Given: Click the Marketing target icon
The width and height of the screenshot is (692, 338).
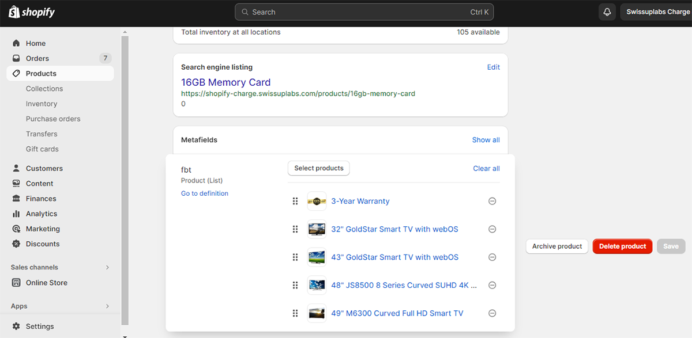Looking at the screenshot, I should [x=16, y=229].
